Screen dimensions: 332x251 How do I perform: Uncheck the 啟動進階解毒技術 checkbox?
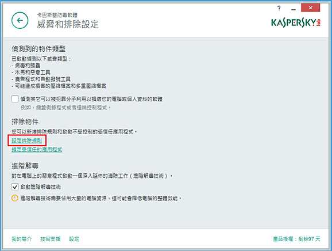point(15,187)
